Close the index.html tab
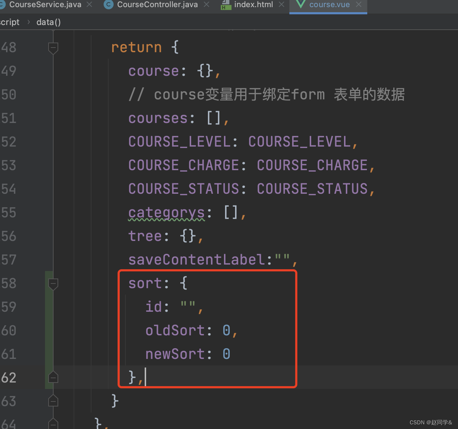This screenshot has width=458, height=429. tap(282, 4)
